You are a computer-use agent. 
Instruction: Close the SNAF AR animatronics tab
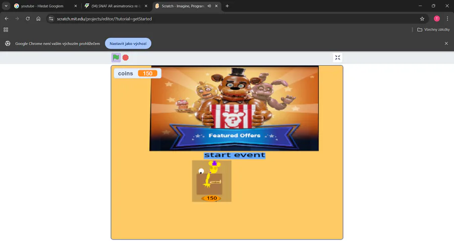(x=146, y=6)
